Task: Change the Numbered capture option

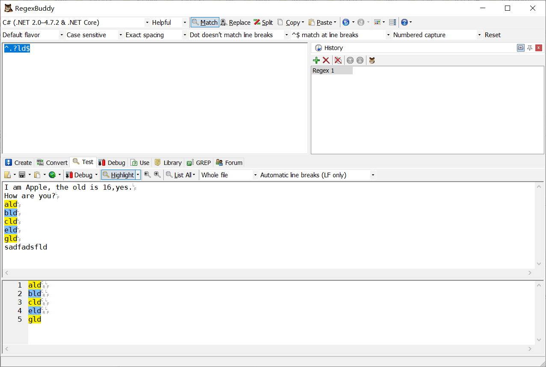Action: click(437, 35)
